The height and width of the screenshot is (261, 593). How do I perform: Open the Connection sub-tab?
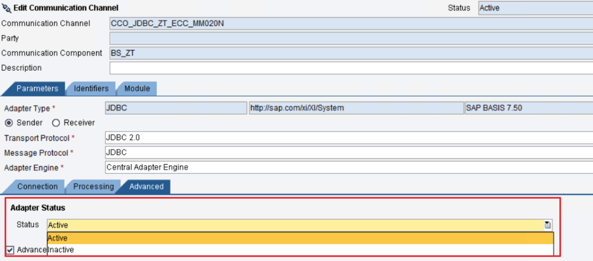pos(37,186)
